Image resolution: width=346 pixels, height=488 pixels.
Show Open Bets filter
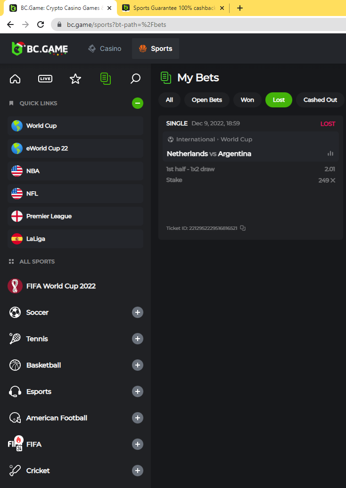click(x=206, y=100)
